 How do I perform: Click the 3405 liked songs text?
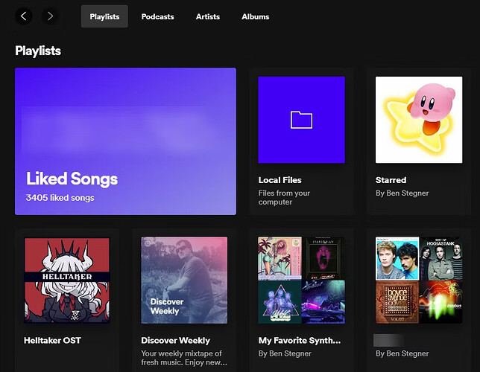[60, 198]
